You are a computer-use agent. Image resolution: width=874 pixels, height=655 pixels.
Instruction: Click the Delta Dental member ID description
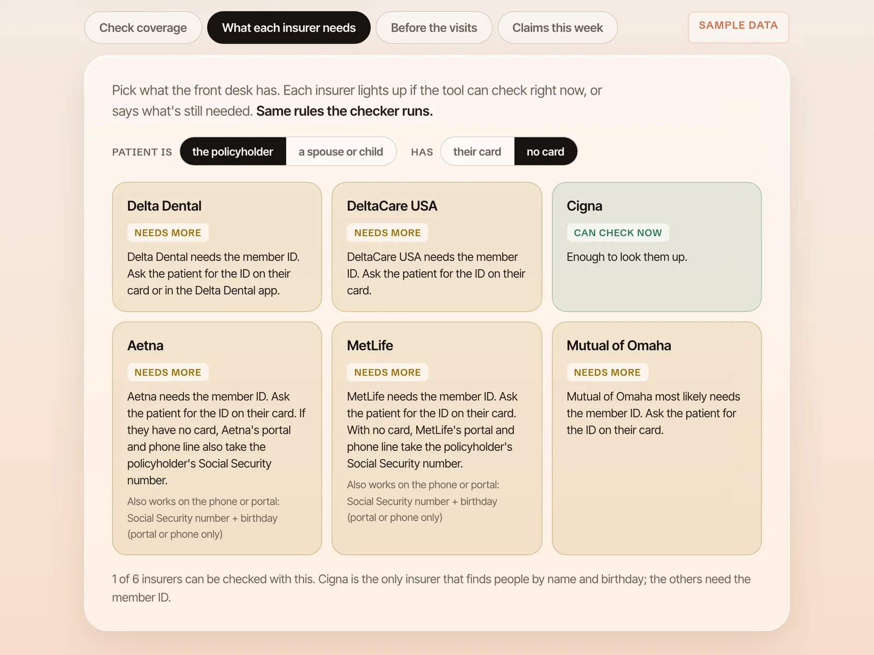point(214,273)
